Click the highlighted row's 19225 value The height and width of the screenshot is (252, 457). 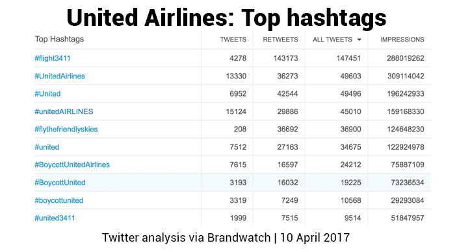click(x=351, y=183)
